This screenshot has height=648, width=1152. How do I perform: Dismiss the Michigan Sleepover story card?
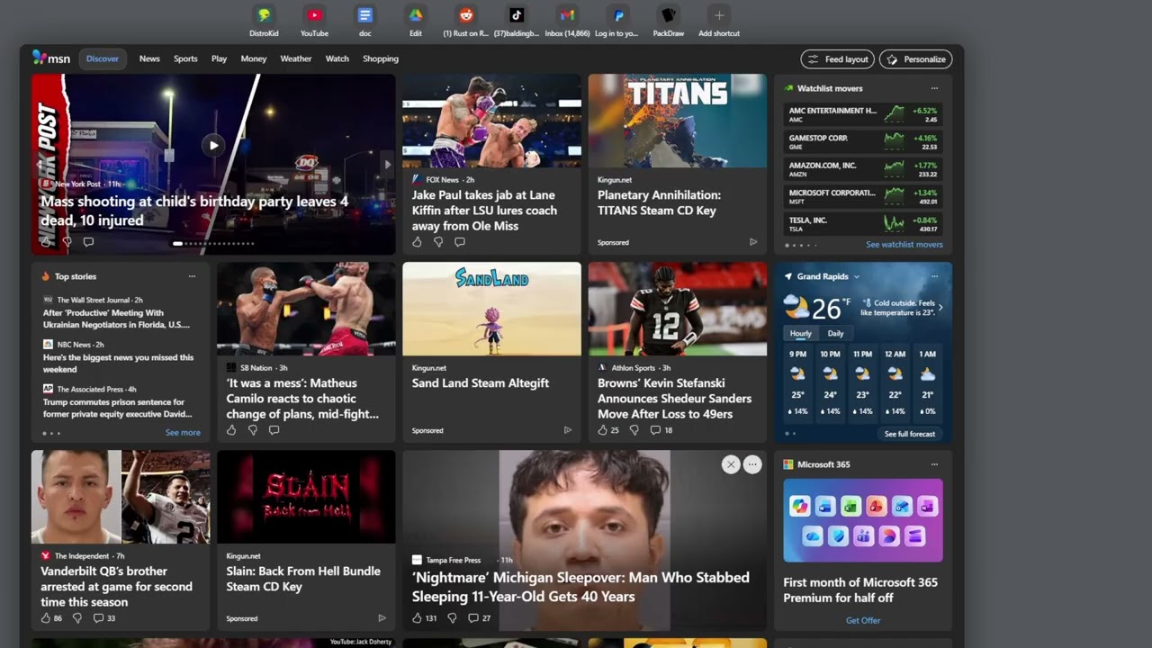click(731, 464)
